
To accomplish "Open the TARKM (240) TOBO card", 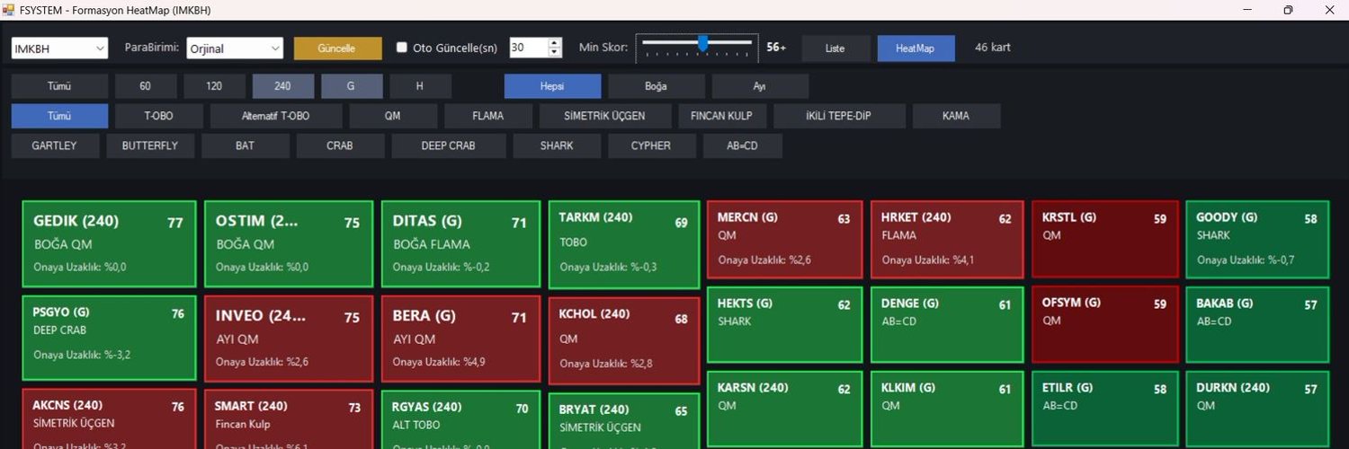I will [624, 244].
